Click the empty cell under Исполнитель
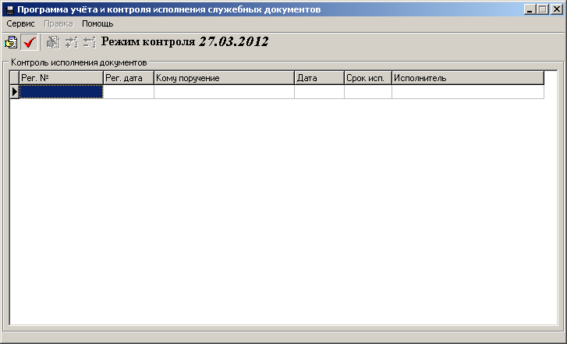 (x=467, y=92)
